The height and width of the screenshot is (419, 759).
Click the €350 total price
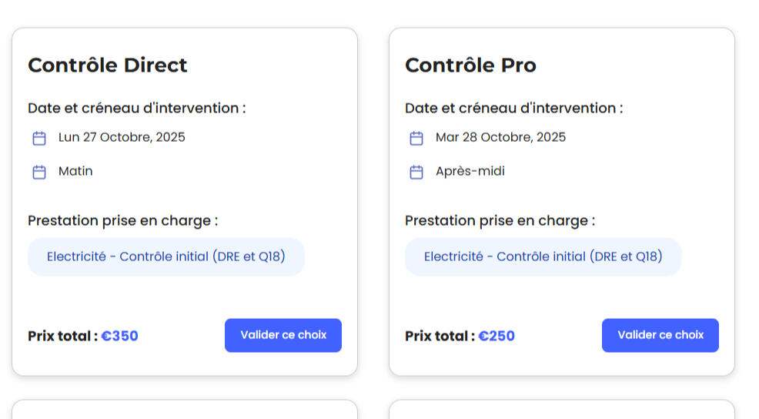120,336
